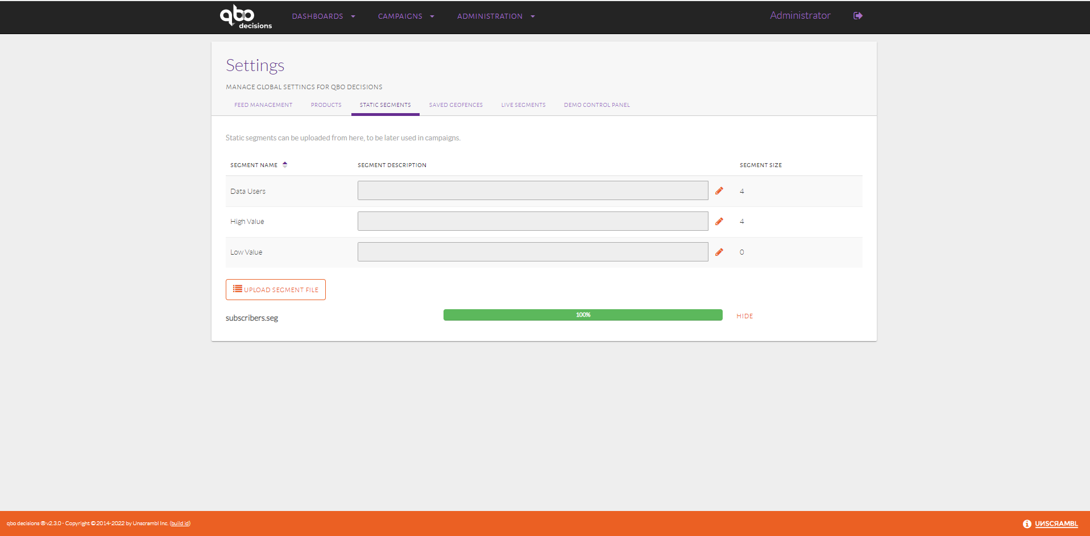
Task: Open the Dashboards dropdown menu
Action: [324, 16]
